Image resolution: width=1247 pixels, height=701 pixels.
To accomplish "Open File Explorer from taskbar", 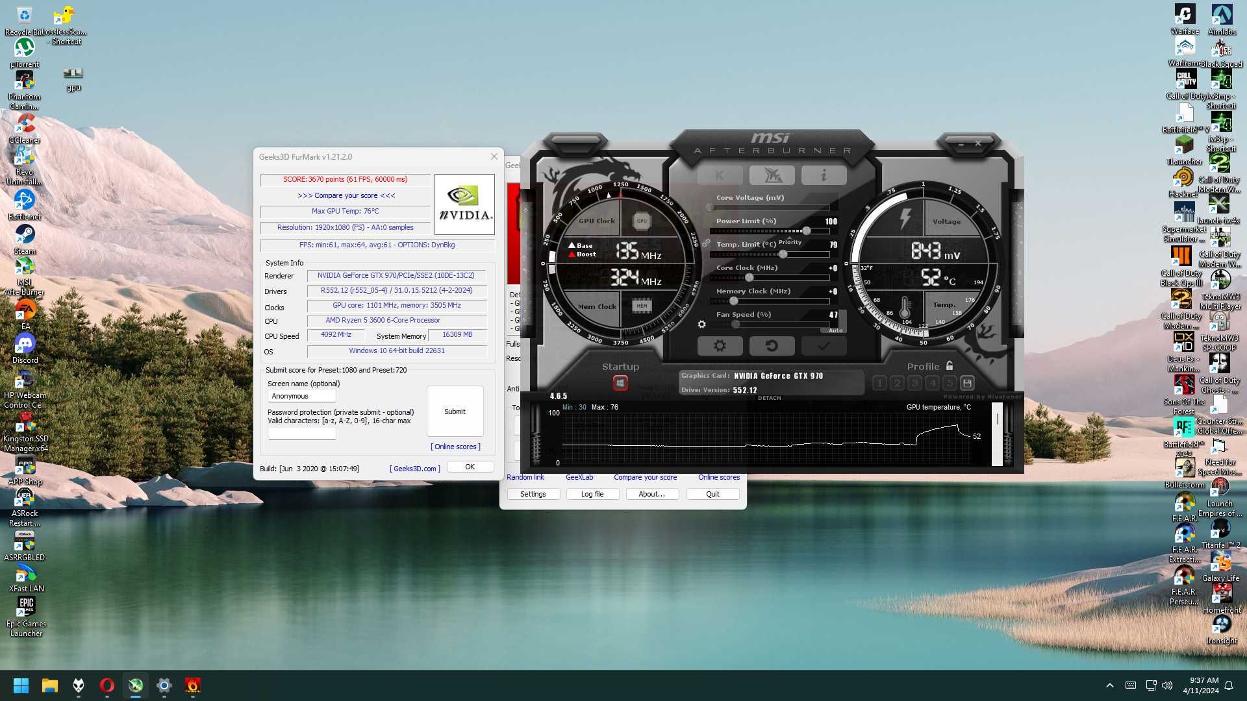I will (x=50, y=685).
